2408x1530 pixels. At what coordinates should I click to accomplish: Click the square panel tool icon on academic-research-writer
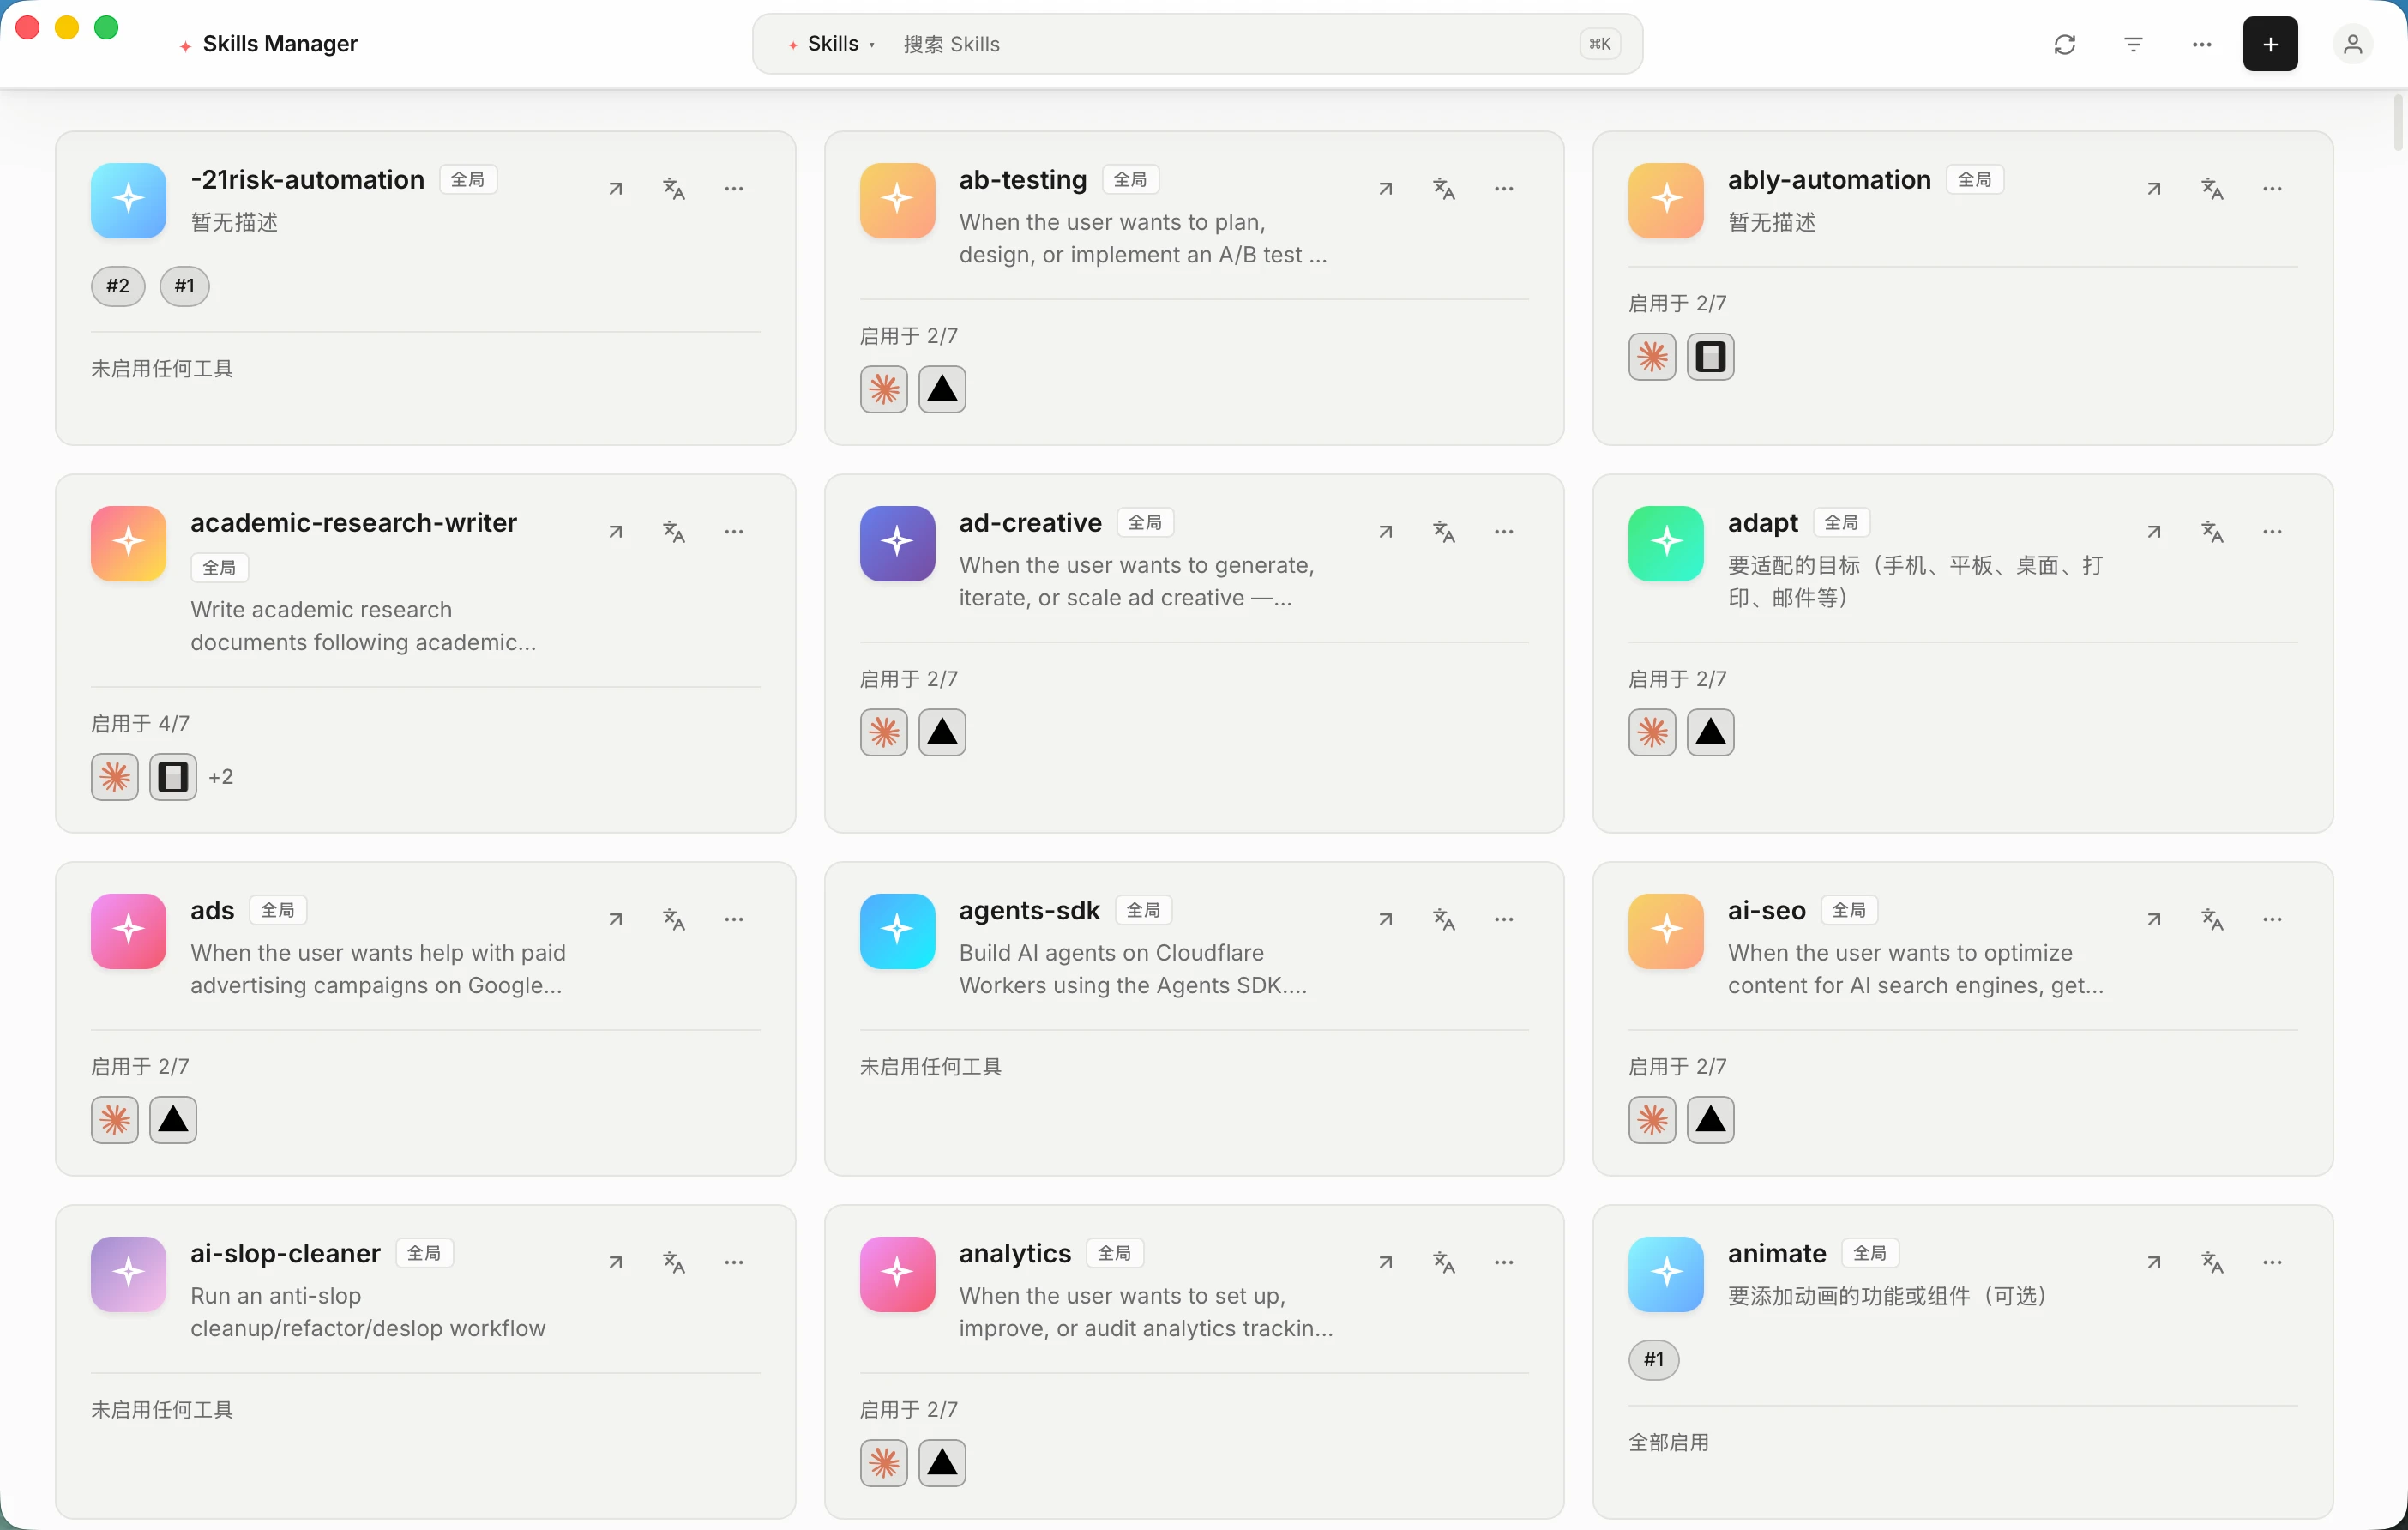coord(173,777)
